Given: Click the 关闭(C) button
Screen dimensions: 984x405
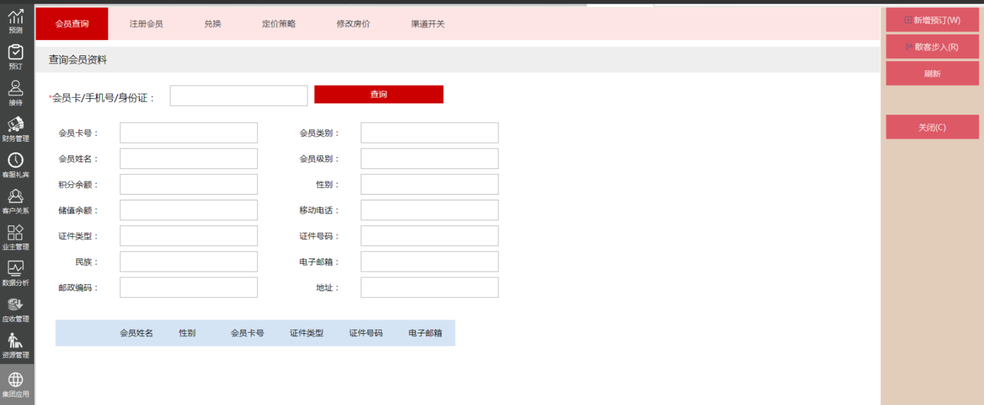Looking at the screenshot, I should point(932,127).
